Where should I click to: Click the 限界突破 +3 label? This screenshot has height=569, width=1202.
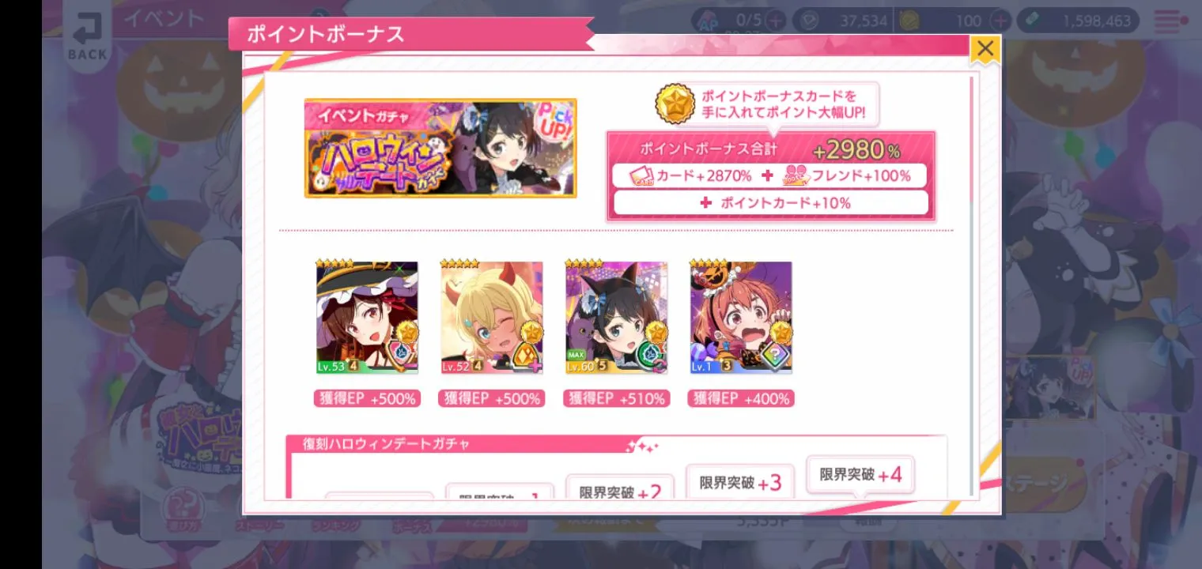(x=740, y=482)
